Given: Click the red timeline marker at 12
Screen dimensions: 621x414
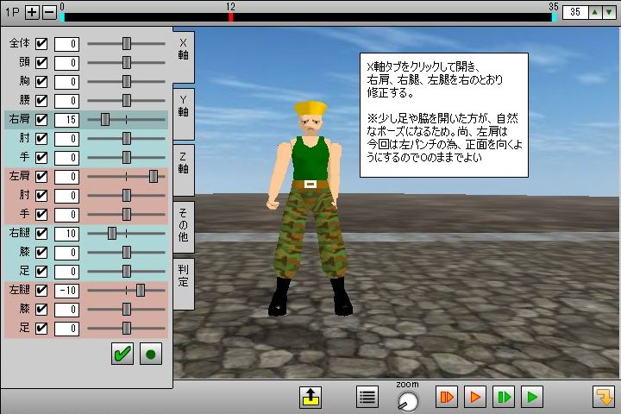Looking at the screenshot, I should coord(230,17).
